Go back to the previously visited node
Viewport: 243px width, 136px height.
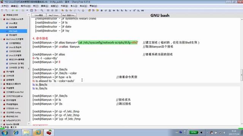13,11
